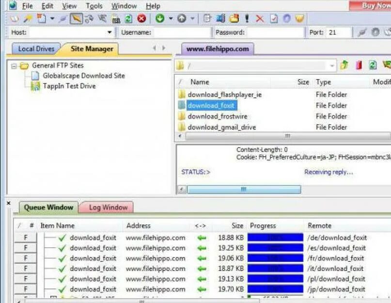Click the greyed Connect plug toolbar icon
Image resolution: width=391 pixels, height=303 pixels.
click(63, 19)
